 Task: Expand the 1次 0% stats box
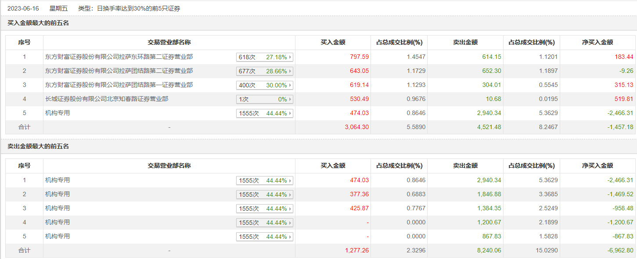click(x=265, y=99)
